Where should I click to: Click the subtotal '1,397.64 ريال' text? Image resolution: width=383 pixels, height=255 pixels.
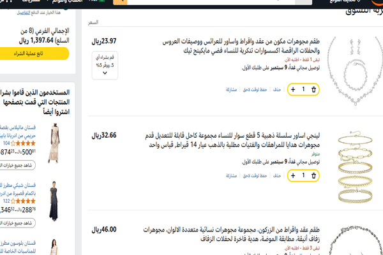[x=36, y=41]
